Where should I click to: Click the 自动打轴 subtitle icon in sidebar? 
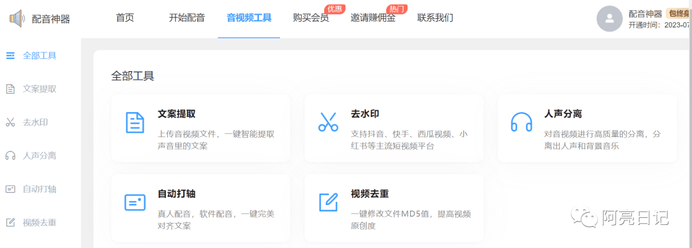click(10, 189)
